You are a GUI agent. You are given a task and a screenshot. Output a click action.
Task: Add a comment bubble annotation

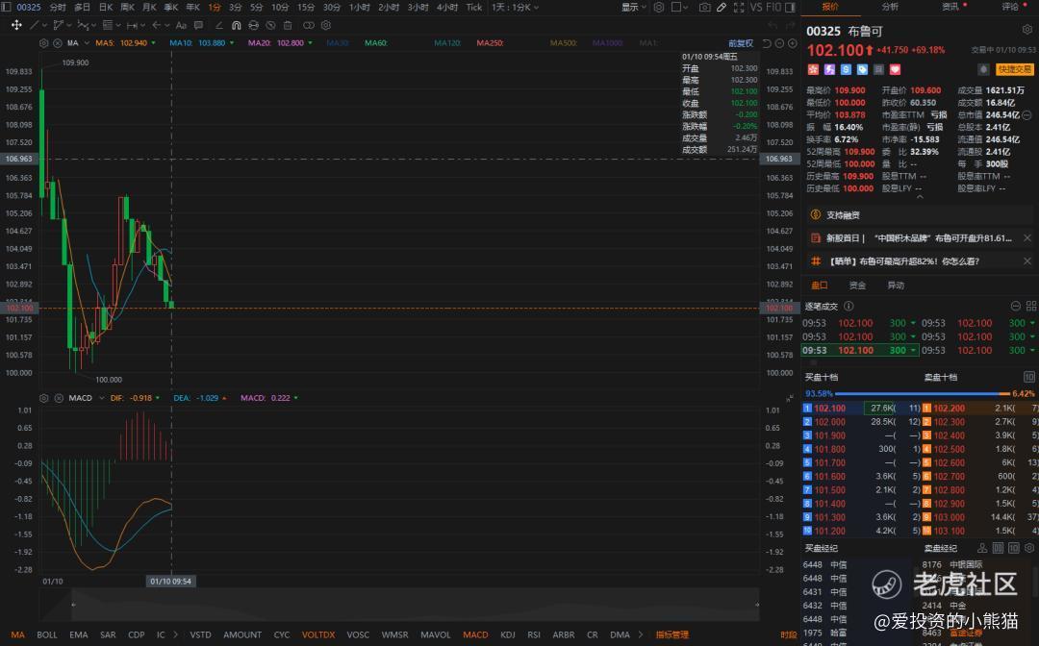coord(198,25)
